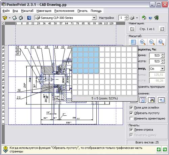Click the 5 x 5 (zoom: 523%) label
Screen dimensions: 169x155
pyautogui.click(x=105, y=98)
